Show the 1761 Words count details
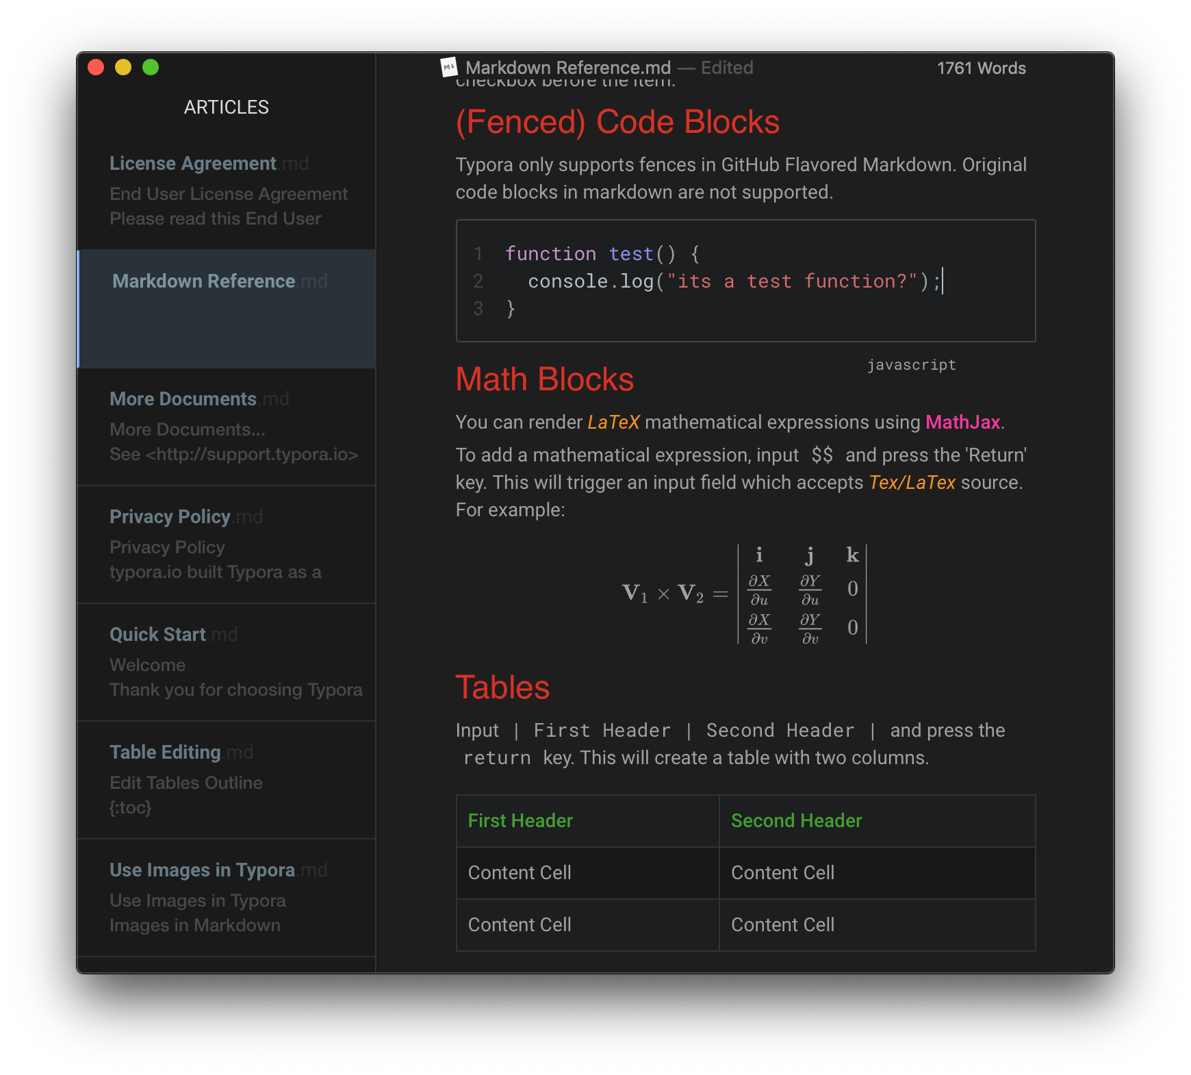1191x1075 pixels. coord(981,68)
